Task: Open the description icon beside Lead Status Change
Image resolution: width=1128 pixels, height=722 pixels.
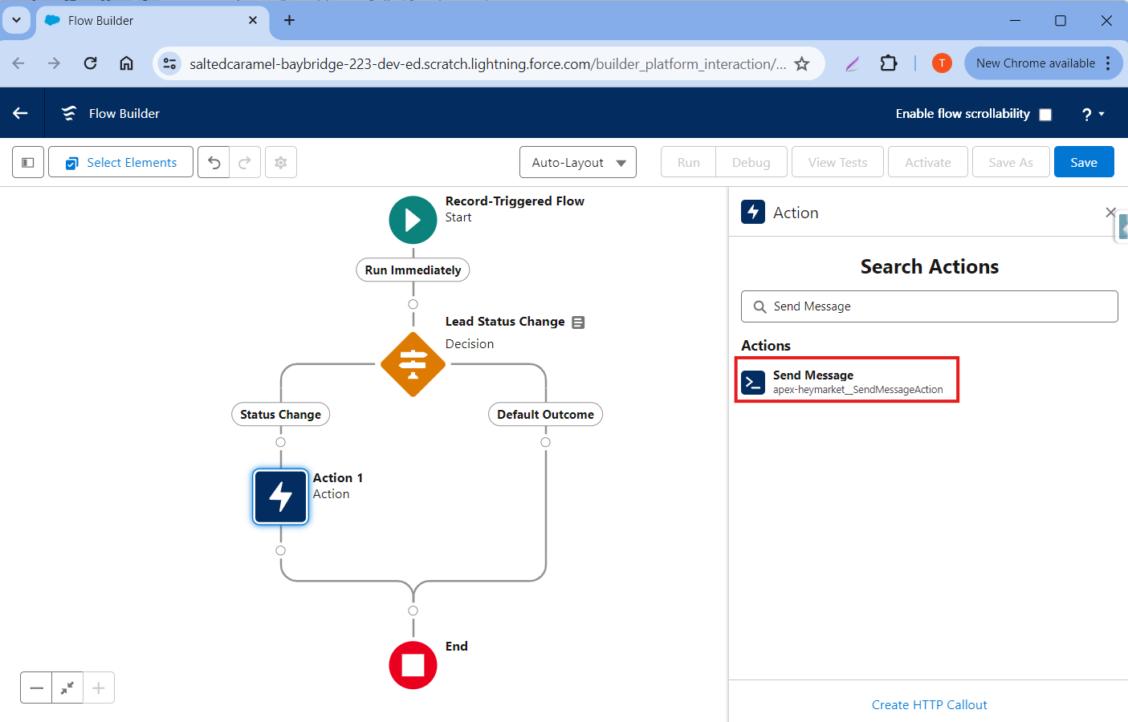Action: pyautogui.click(x=578, y=322)
